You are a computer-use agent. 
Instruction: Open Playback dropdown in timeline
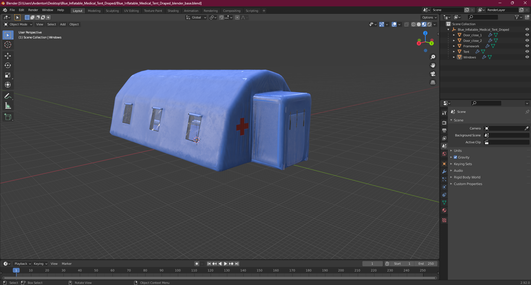23,264
